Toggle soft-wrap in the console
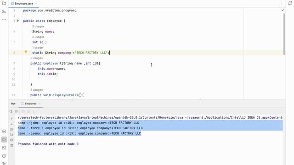This screenshot has height=165, width=294. [x=11, y=129]
